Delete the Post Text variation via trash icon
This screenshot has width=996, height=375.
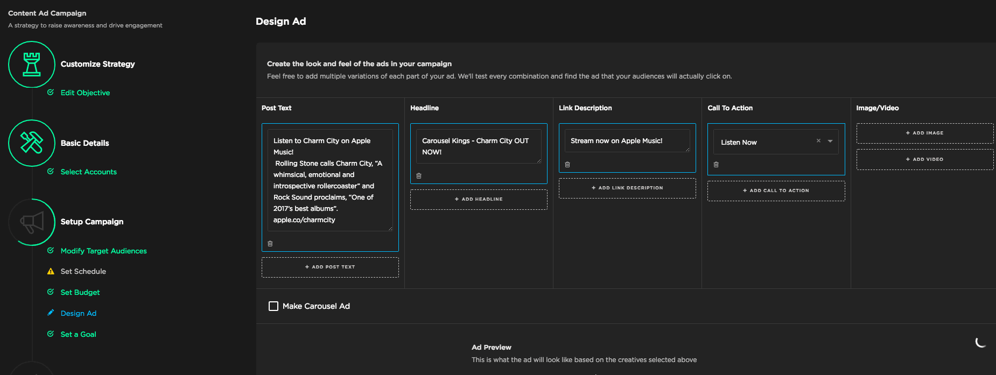coord(270,244)
